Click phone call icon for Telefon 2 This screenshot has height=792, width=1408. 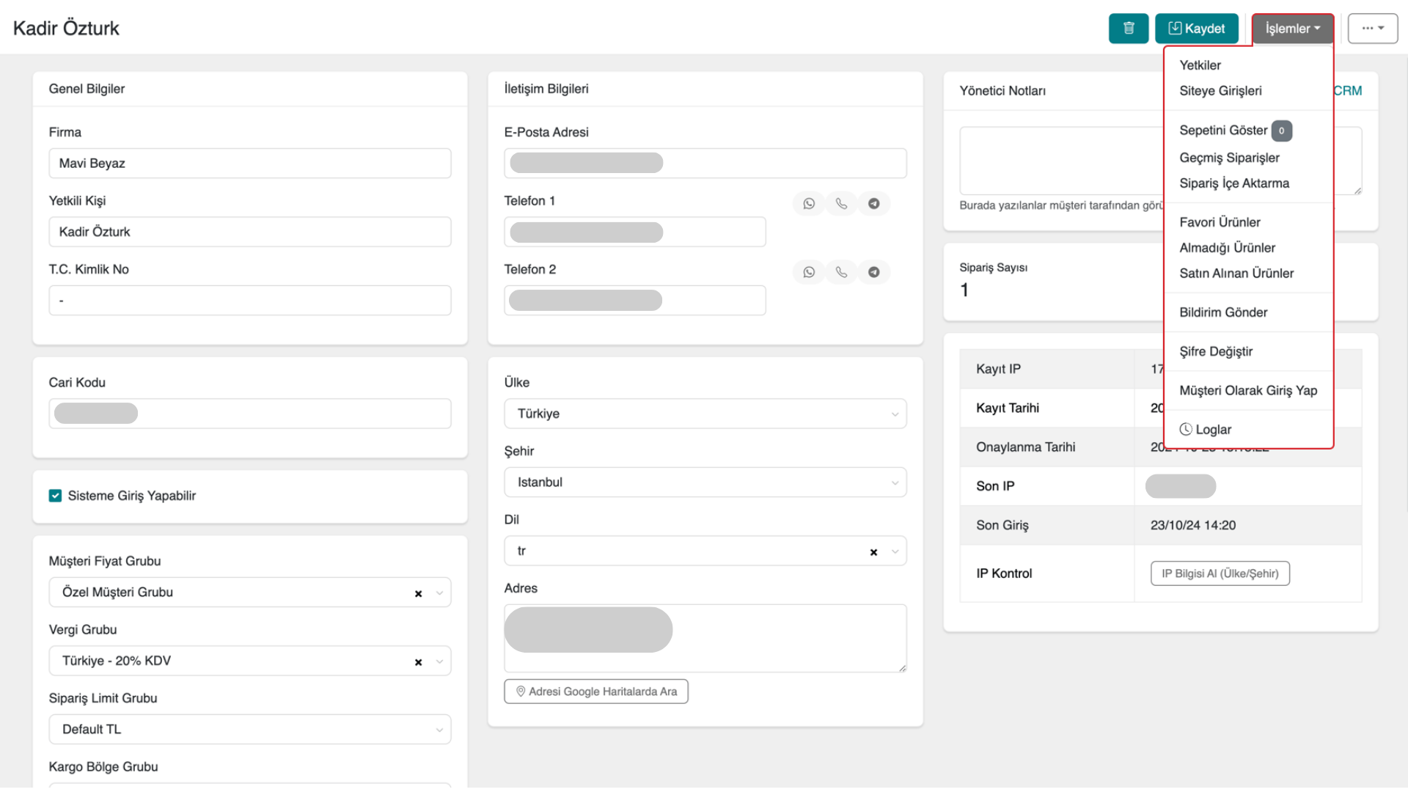[x=841, y=272]
